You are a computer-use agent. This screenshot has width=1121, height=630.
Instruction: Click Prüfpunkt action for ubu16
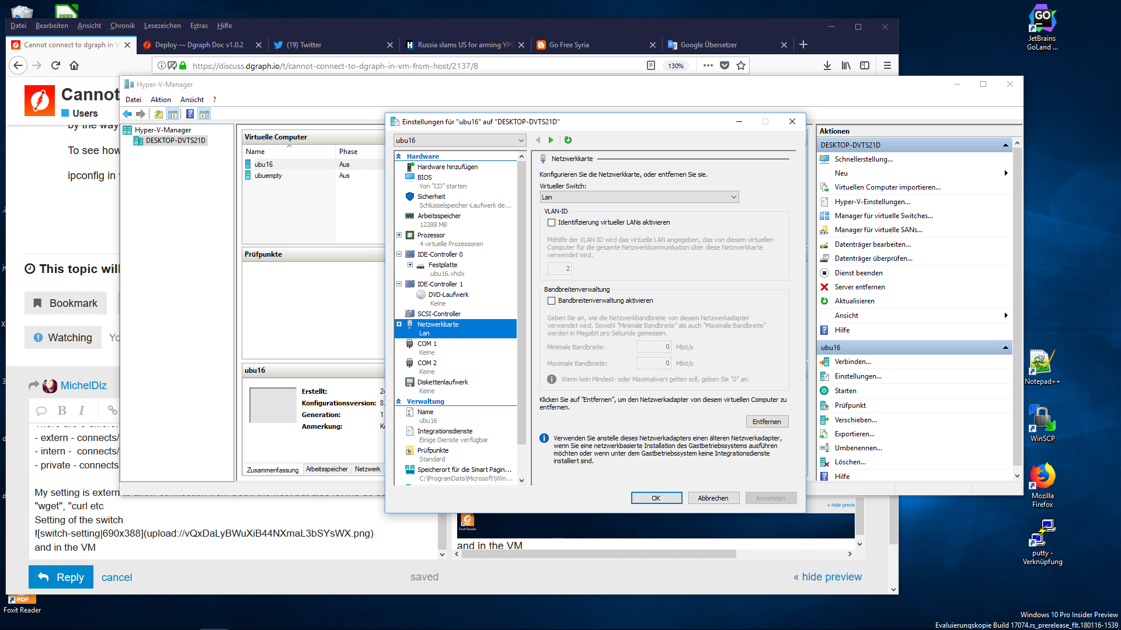click(x=850, y=405)
